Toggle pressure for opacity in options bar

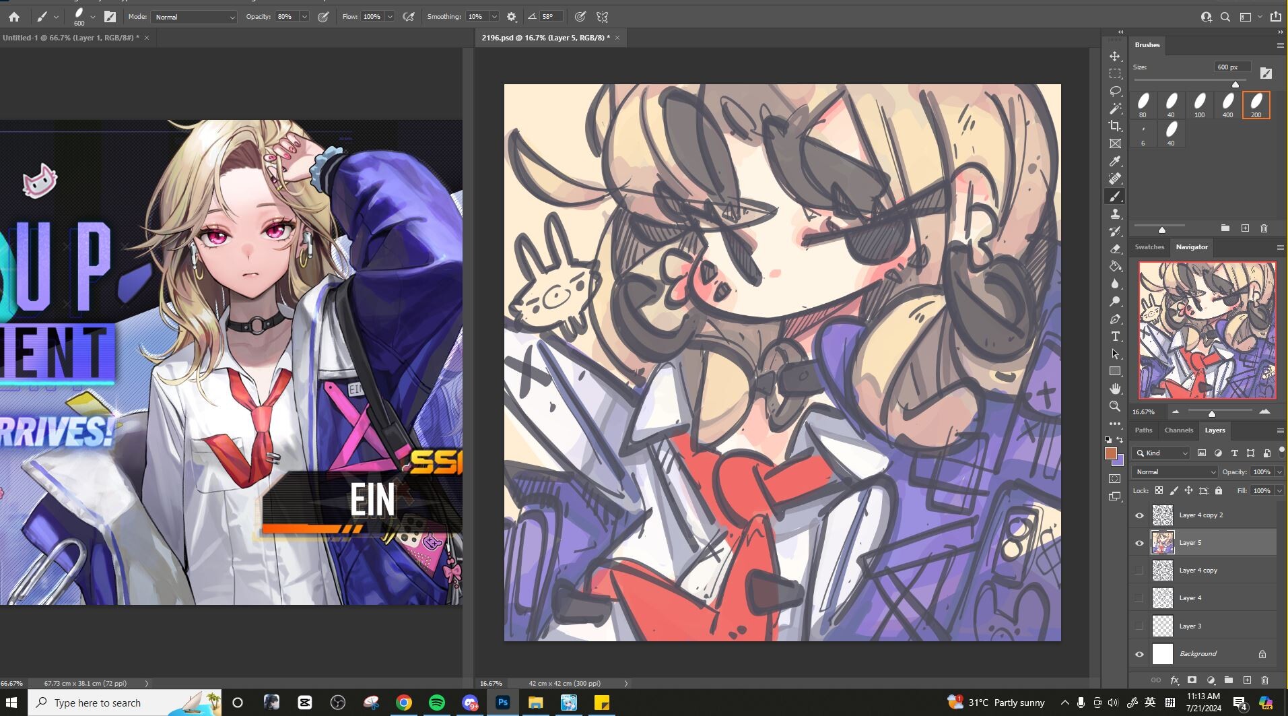(324, 17)
